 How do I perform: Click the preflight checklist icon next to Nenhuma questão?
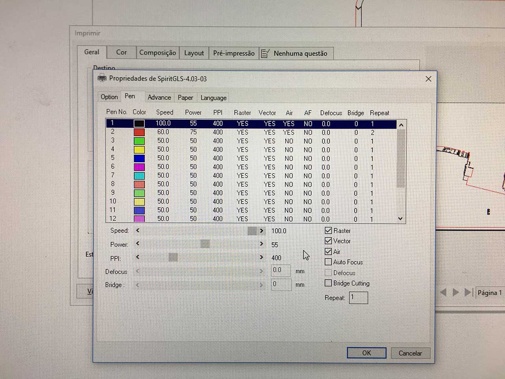tap(265, 53)
